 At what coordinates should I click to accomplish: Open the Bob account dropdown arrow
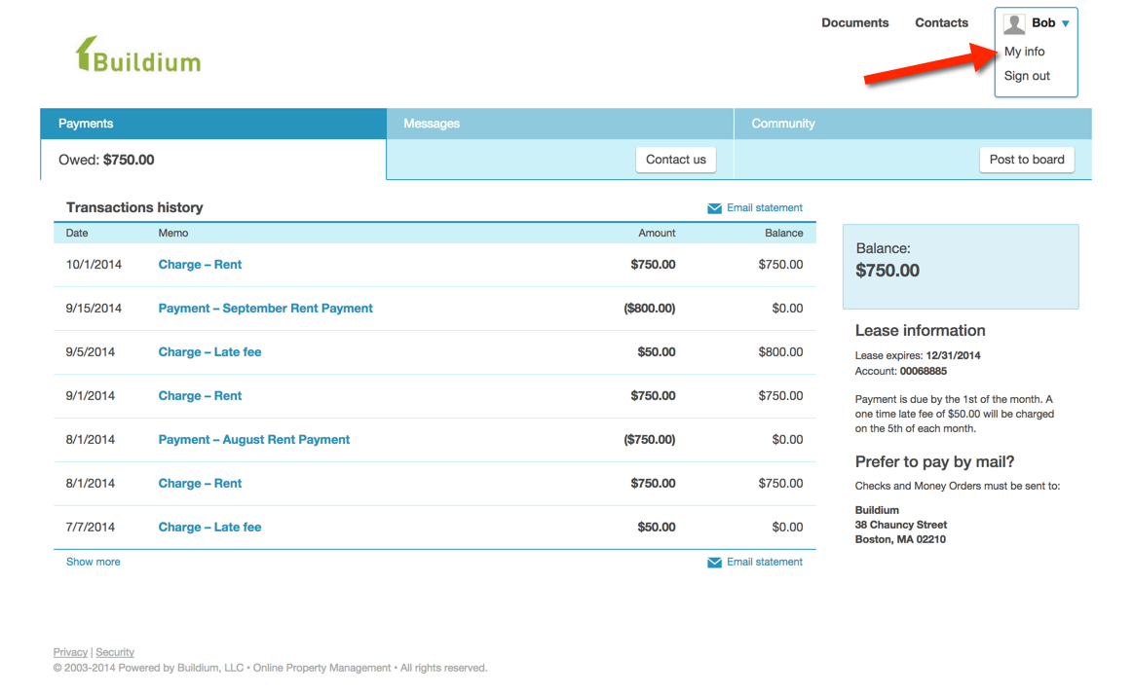[x=1068, y=22]
